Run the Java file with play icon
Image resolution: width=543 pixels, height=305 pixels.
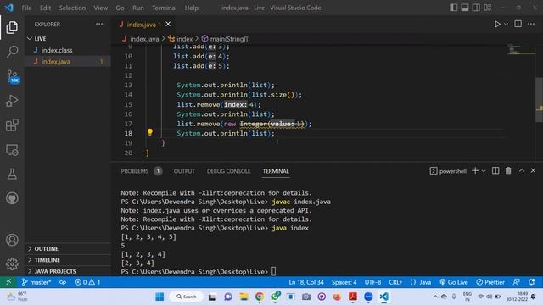(x=497, y=25)
